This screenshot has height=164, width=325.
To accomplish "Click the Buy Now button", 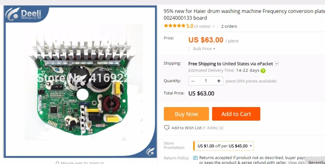I will click(186, 114).
